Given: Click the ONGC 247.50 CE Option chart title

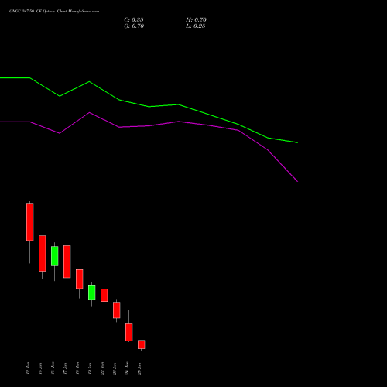Looking at the screenshot, I should pyautogui.click(x=54, y=12).
